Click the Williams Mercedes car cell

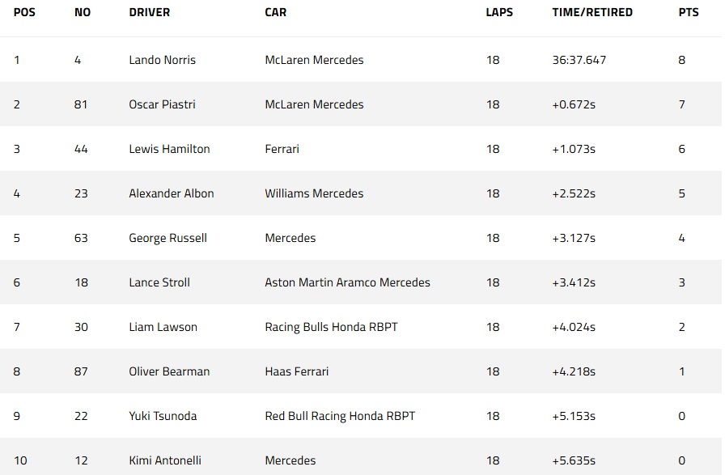(314, 193)
